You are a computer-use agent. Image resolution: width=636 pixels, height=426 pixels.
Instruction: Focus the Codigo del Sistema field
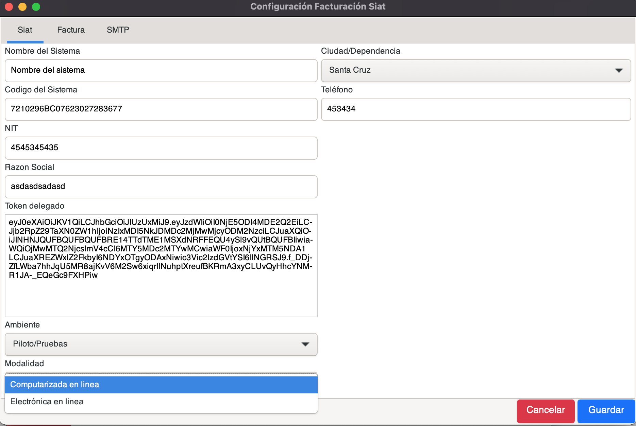(161, 109)
